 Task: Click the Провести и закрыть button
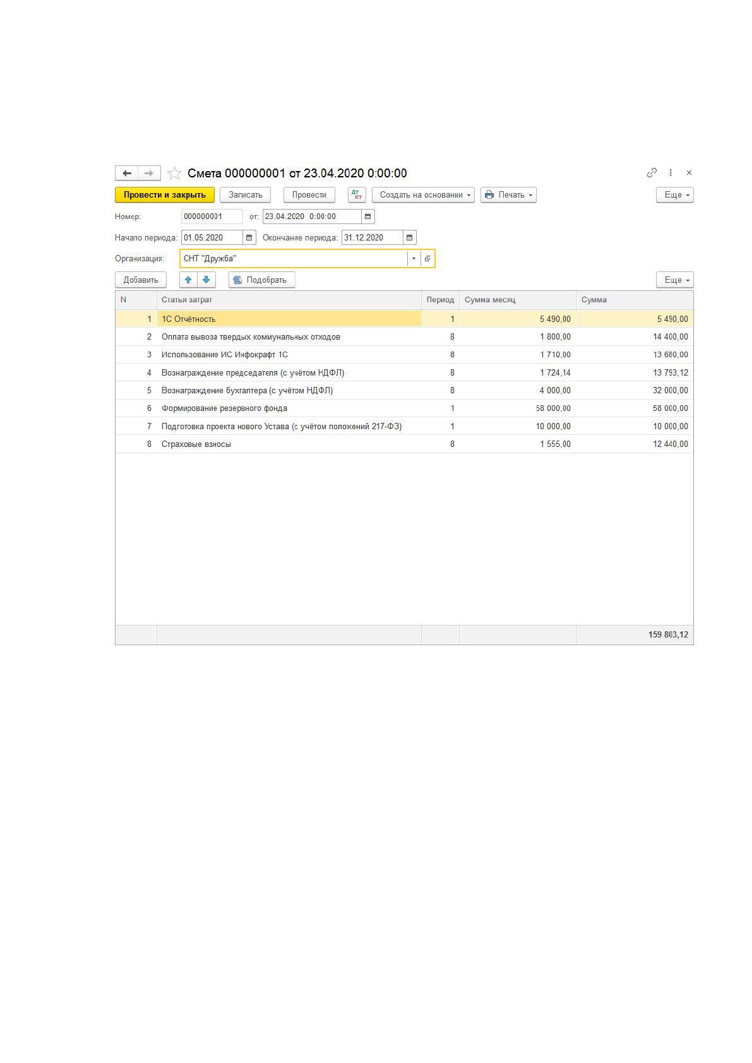165,194
